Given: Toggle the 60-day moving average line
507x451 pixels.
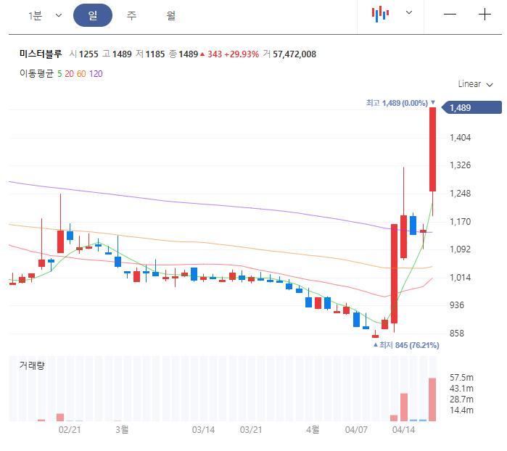Looking at the screenshot, I should click(x=81, y=74).
